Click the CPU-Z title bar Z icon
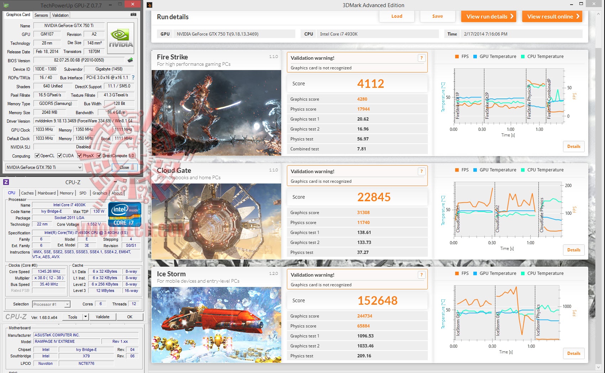Viewport: 605px width, 373px height. pyautogui.click(x=6, y=182)
